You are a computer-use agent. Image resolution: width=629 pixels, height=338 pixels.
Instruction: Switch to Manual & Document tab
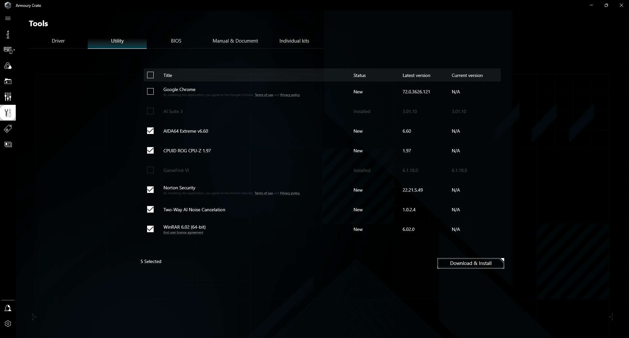(235, 41)
